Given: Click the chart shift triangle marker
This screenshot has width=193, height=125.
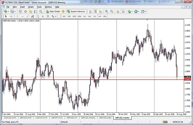Looking at the screenshot, I should tap(147, 20).
